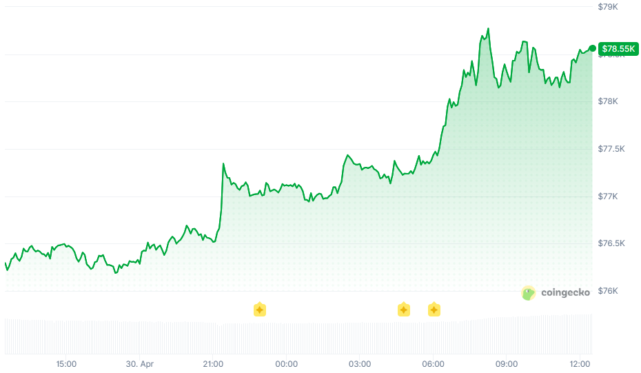Image resolution: width=641 pixels, height=373 pixels.
Task: Click the 03:00 time axis label
Action: point(360,363)
